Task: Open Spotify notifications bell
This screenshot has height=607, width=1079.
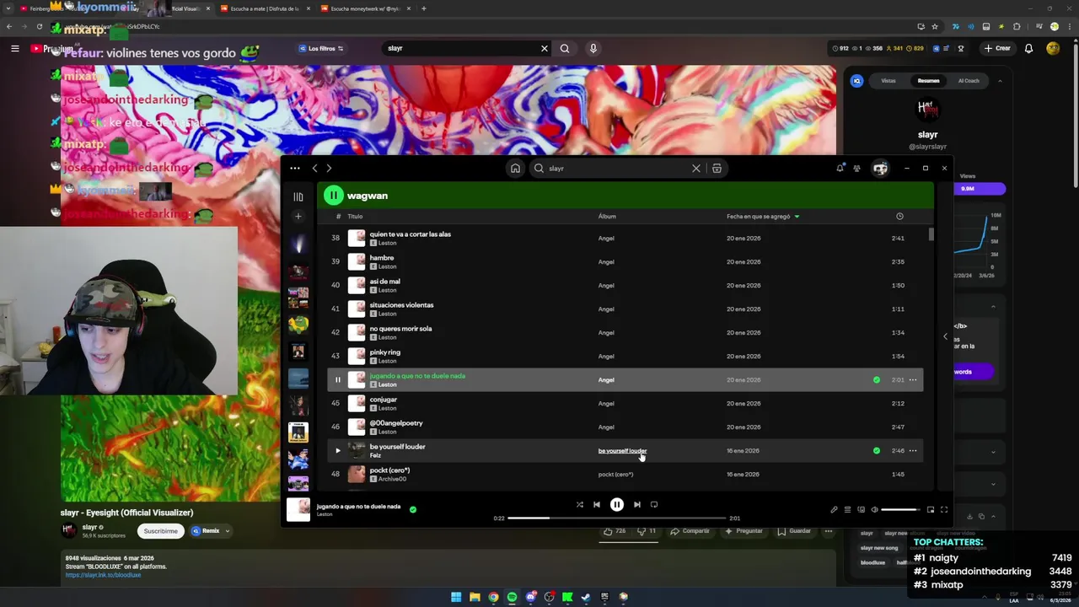Action: pos(840,169)
